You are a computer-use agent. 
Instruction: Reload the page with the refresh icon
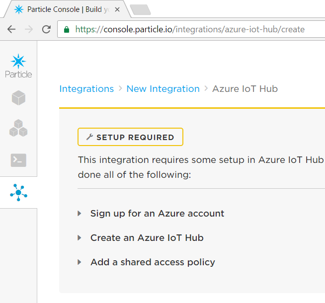click(46, 29)
